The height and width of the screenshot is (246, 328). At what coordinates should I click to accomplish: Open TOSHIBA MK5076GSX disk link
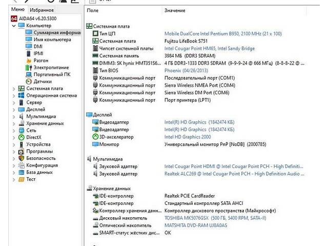click(x=215, y=218)
